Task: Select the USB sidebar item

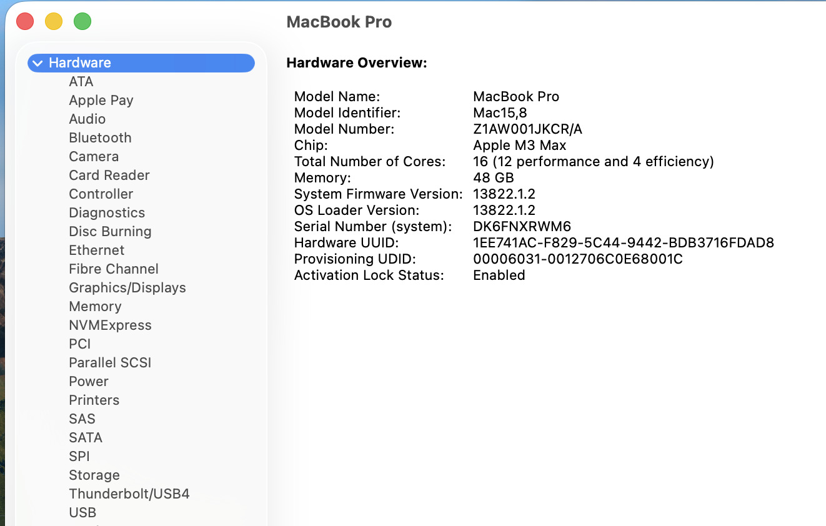Action: tap(82, 513)
